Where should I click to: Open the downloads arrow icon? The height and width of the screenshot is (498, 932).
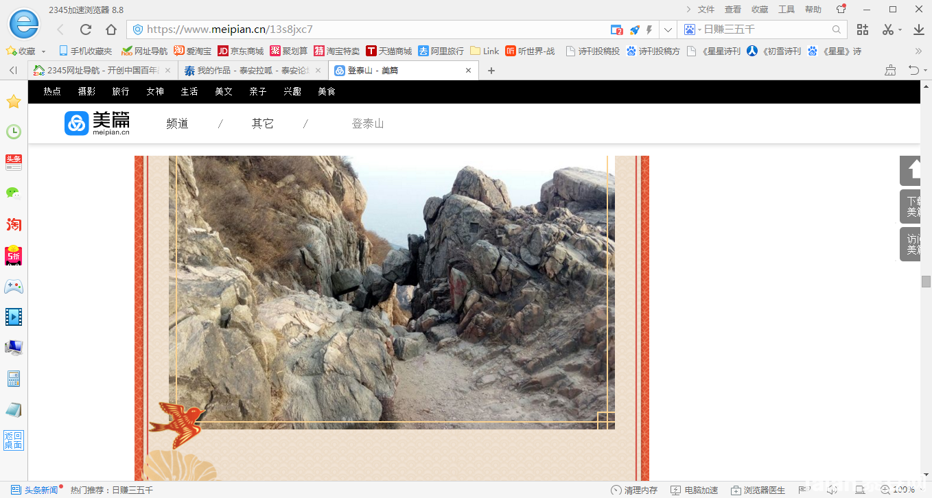coord(919,29)
